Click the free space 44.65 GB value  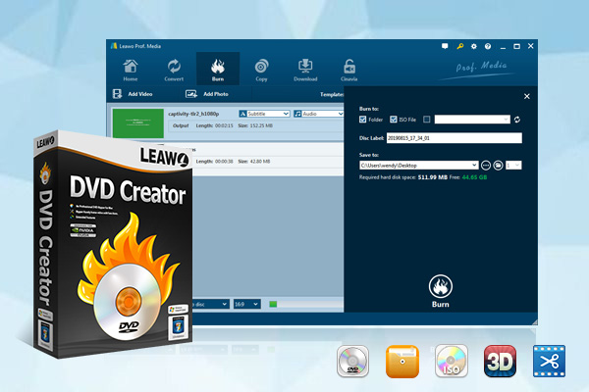point(474,177)
